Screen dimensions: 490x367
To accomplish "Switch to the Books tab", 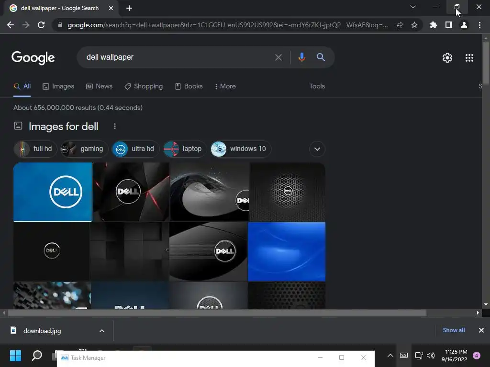I will pyautogui.click(x=189, y=86).
